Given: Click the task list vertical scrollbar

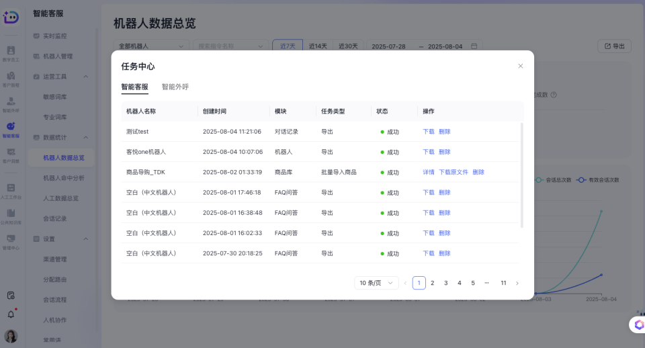Looking at the screenshot, I should (522, 175).
